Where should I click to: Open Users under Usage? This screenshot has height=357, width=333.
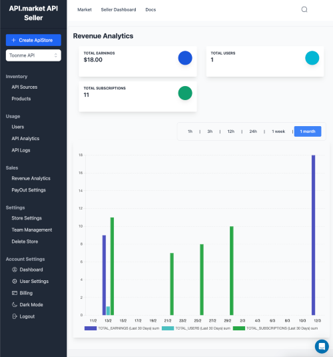[x=18, y=127]
